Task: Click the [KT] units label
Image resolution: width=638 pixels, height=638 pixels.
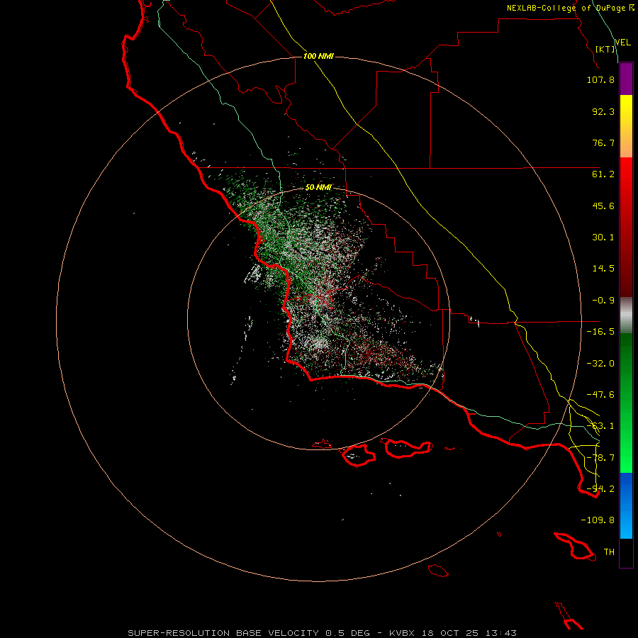Action: coord(605,49)
